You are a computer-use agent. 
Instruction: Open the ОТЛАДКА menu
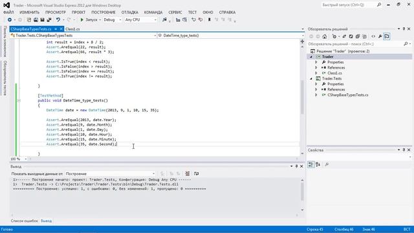pos(130,12)
